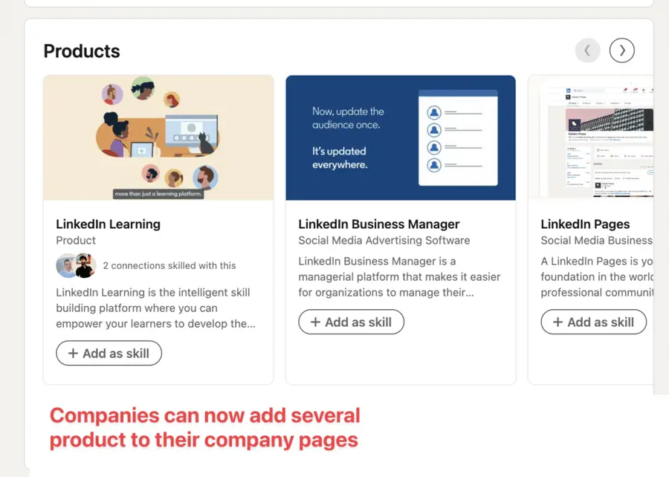Add LinkedIn Business Manager as a skill
Screen dimensions: 669x477
[351, 322]
